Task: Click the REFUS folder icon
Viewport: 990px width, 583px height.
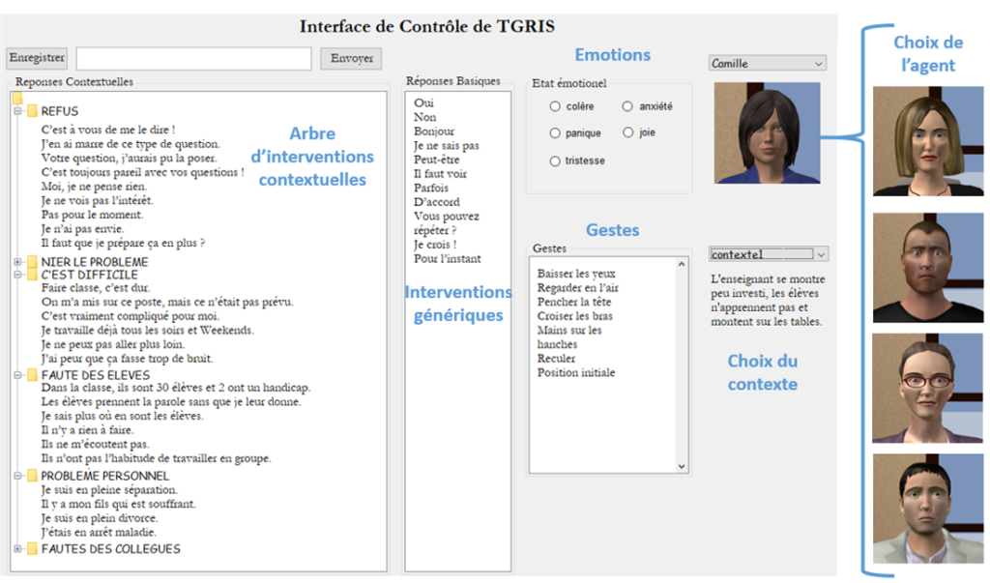Action: click(32, 111)
